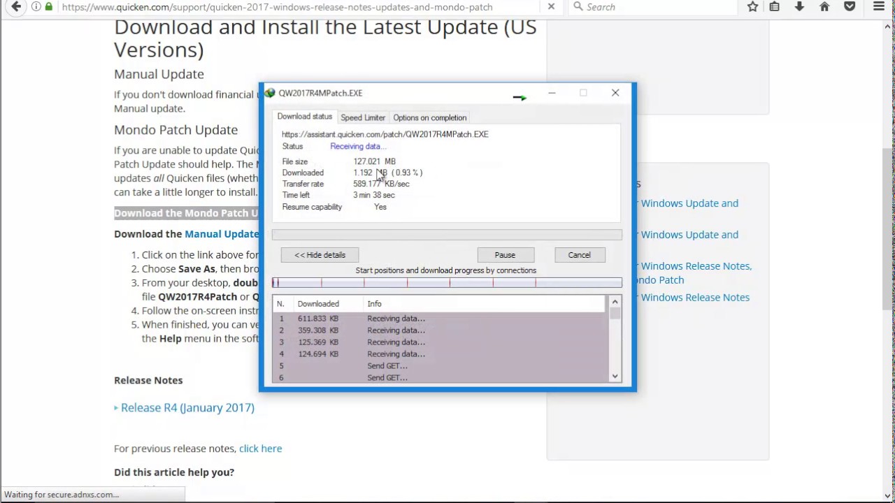
Task: Select connection 6 Send GET row
Action: (441, 377)
